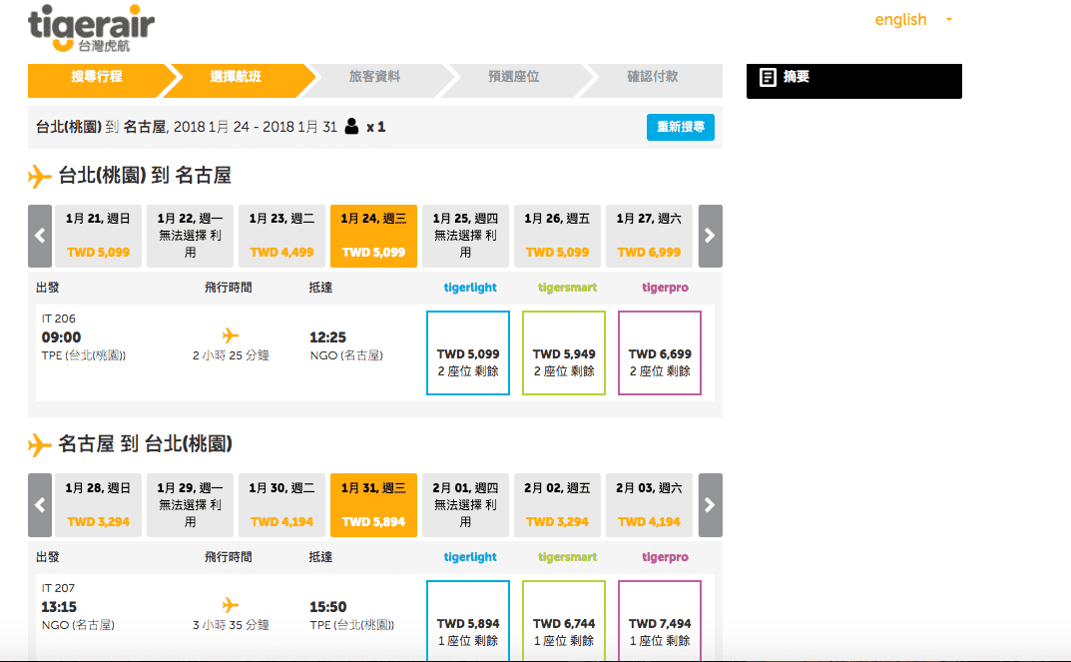Select outbound date 1月 26, 週五
This screenshot has height=662, width=1071.
[557, 236]
